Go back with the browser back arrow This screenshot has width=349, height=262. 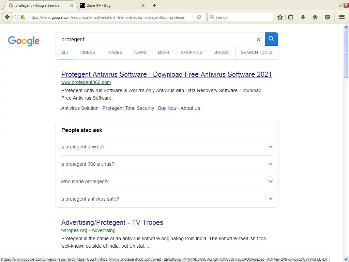point(7,17)
